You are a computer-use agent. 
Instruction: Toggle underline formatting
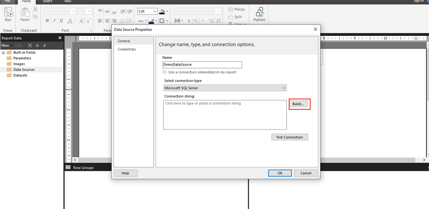point(61,21)
